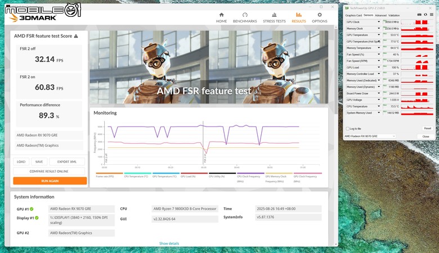Open the Advanced tab in GPU-Z
The image size is (439, 253).
point(380,15)
